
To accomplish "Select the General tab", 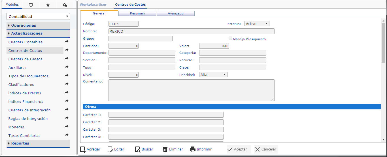I will click(99, 13).
